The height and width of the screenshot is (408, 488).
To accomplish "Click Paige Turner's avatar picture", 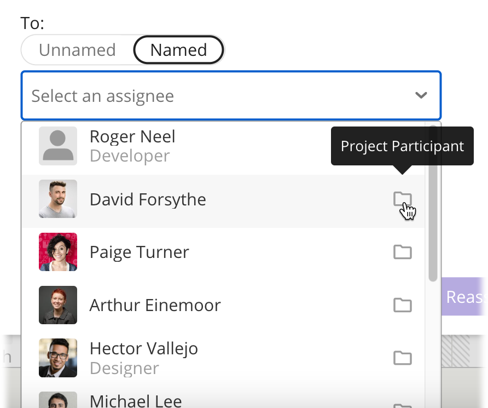I will [x=58, y=252].
